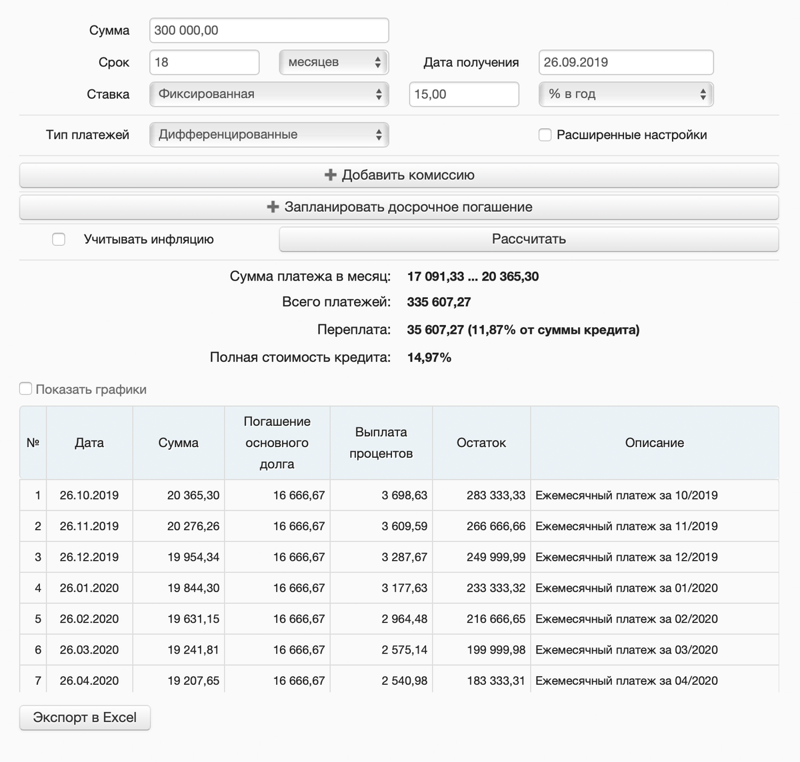Image resolution: width=800 pixels, height=762 pixels.
Task: Click the 'Остаток' column header
Action: pos(481,443)
